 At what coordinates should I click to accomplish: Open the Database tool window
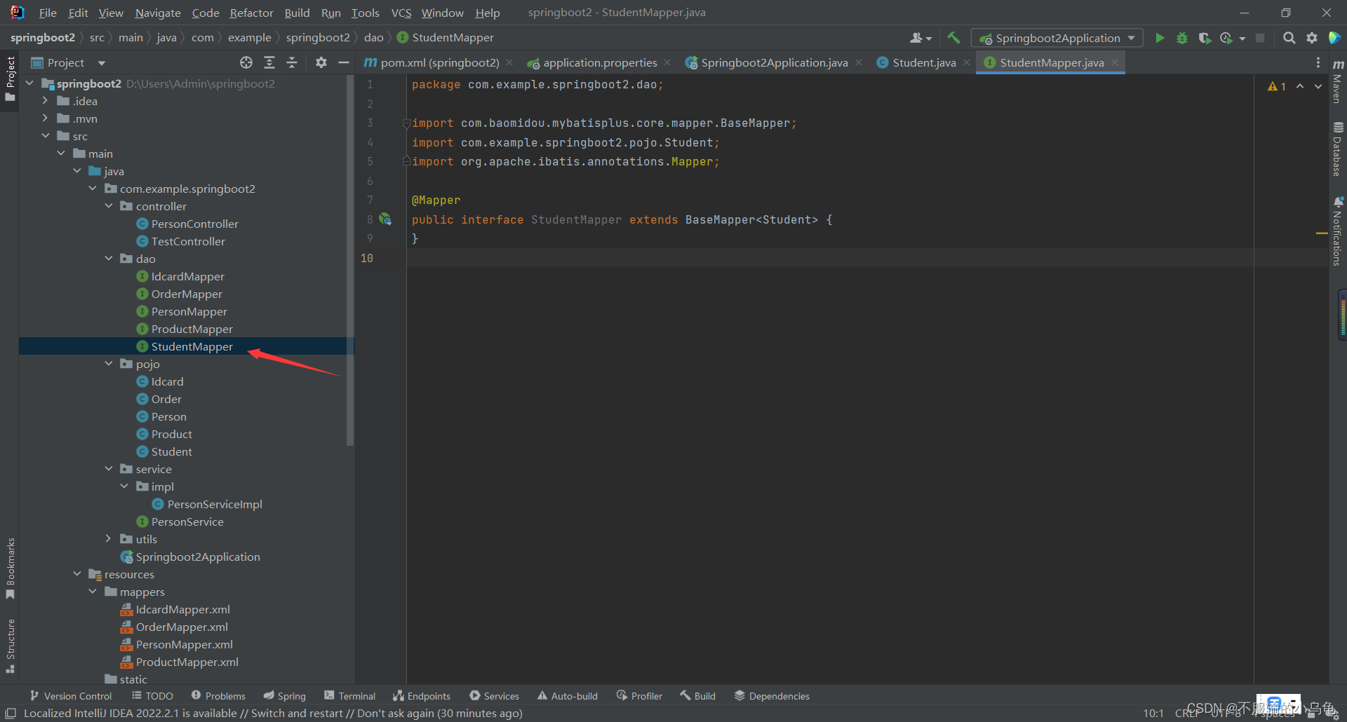coord(1338,150)
